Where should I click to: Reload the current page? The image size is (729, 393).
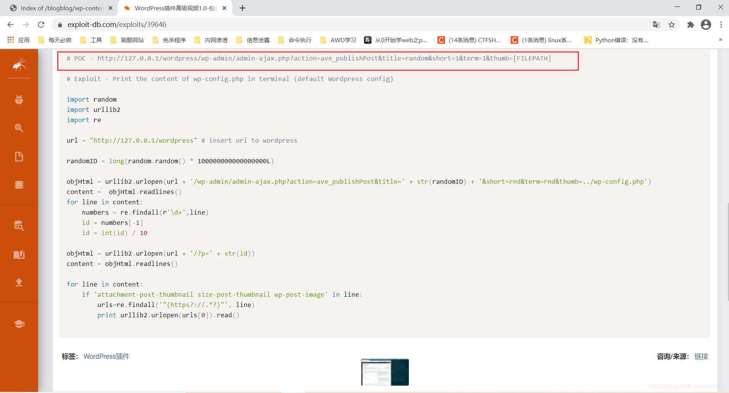41,25
